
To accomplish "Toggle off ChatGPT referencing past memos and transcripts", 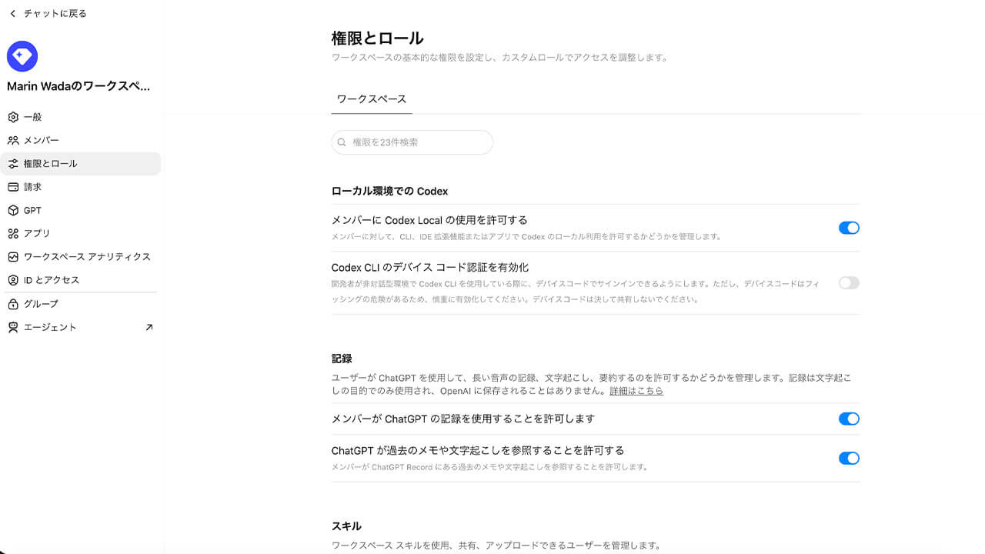I will tap(849, 458).
